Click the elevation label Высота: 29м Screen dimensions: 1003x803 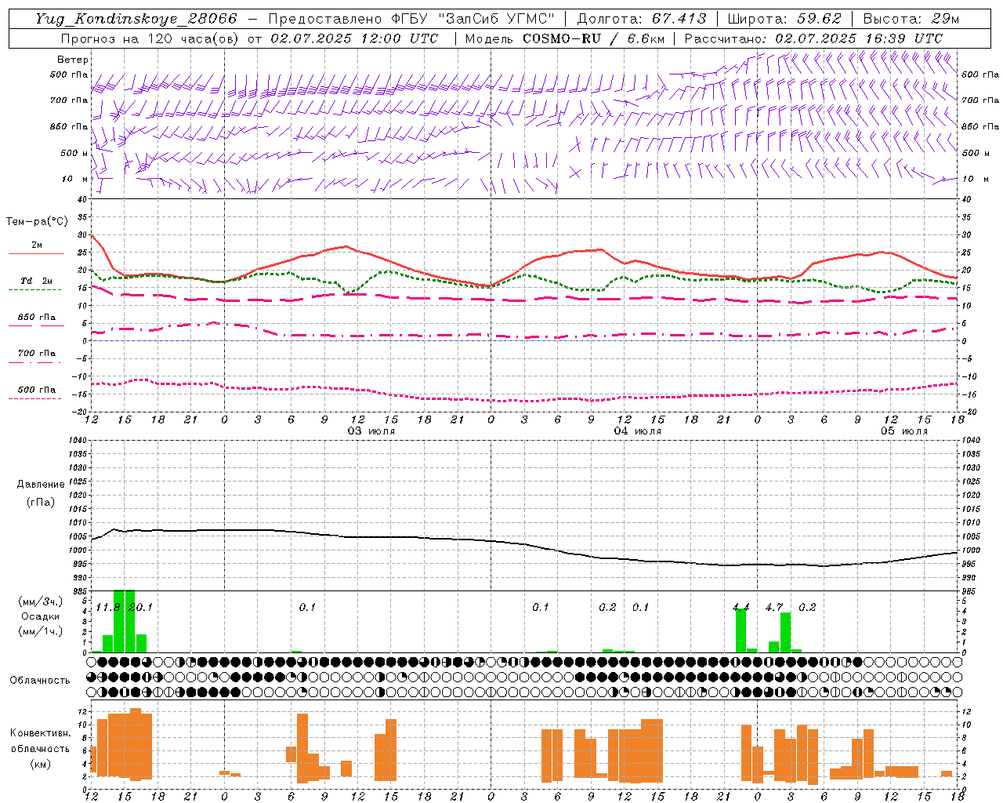point(911,19)
